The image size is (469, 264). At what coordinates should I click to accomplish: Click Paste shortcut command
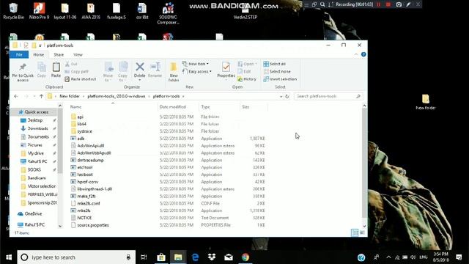click(x=81, y=79)
